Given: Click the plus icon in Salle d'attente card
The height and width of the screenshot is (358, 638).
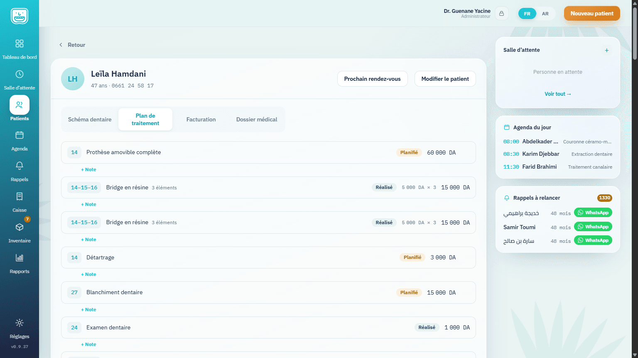Looking at the screenshot, I should click(607, 50).
